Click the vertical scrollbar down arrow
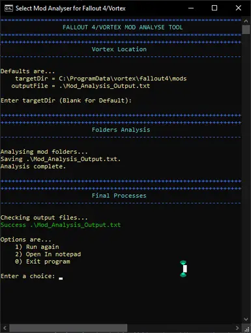251x333 pixels. (x=246, y=319)
